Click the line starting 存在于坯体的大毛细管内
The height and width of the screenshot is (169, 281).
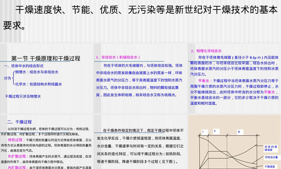click(x=143, y=66)
